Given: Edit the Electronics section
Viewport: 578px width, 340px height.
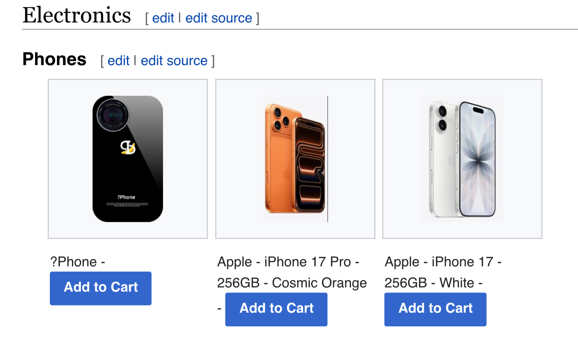Looking at the screenshot, I should pos(163,18).
